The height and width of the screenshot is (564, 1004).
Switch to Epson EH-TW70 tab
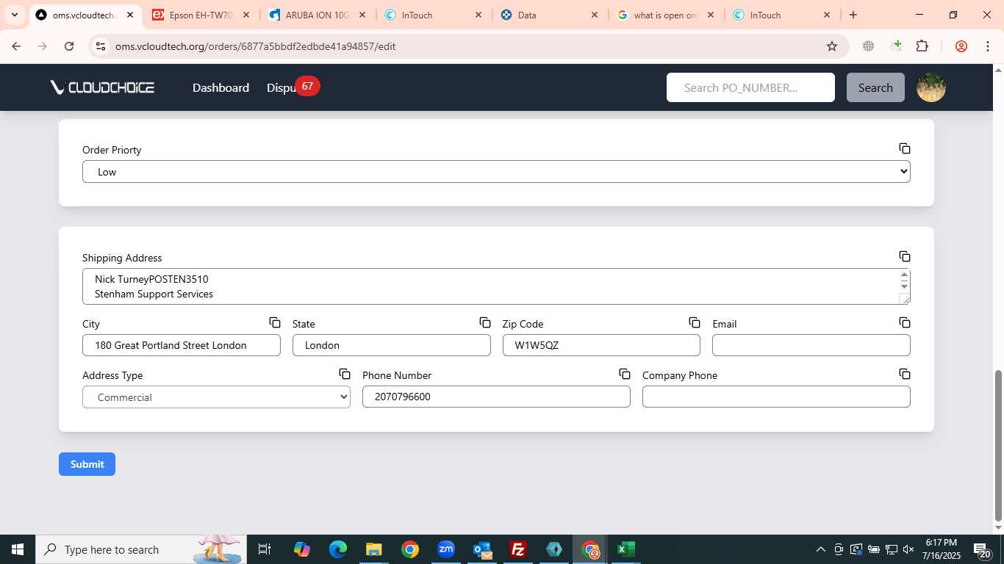click(x=202, y=15)
